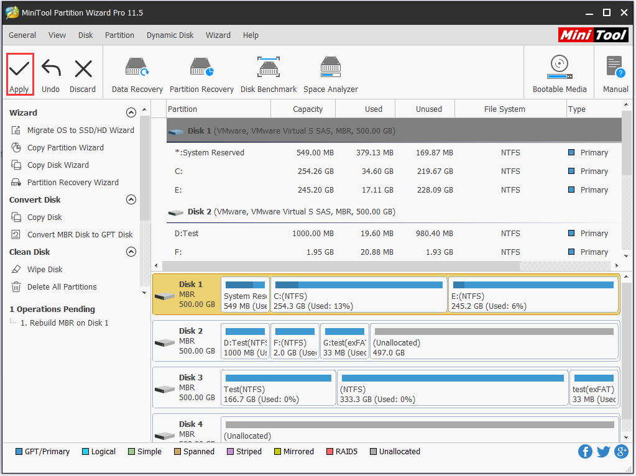Select the Disk 3 drive icon in disk map
Viewport: 636px width, 476px height.
tap(165, 389)
